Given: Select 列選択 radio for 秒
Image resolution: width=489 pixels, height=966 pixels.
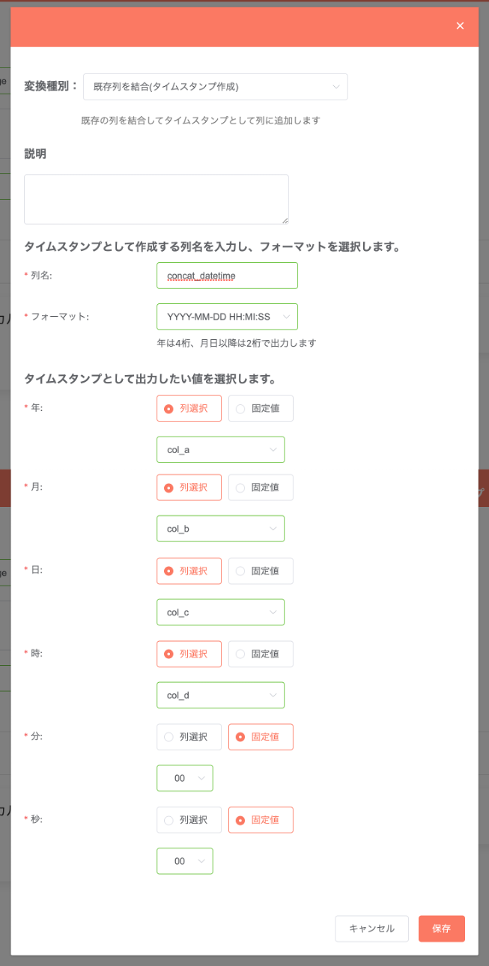Looking at the screenshot, I should [189, 820].
